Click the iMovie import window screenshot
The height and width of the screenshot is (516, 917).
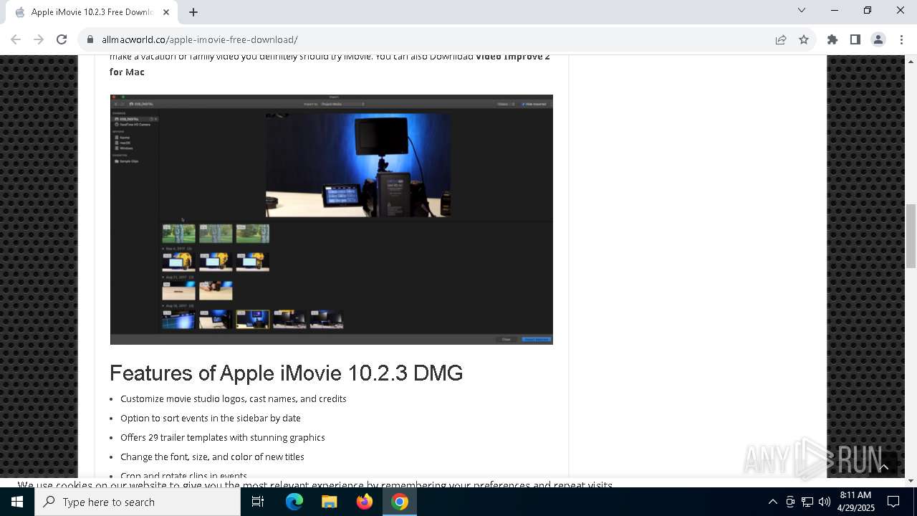coord(332,219)
